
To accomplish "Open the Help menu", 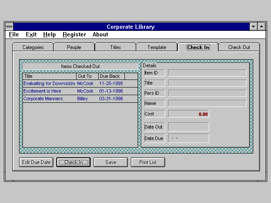I will pos(49,35).
